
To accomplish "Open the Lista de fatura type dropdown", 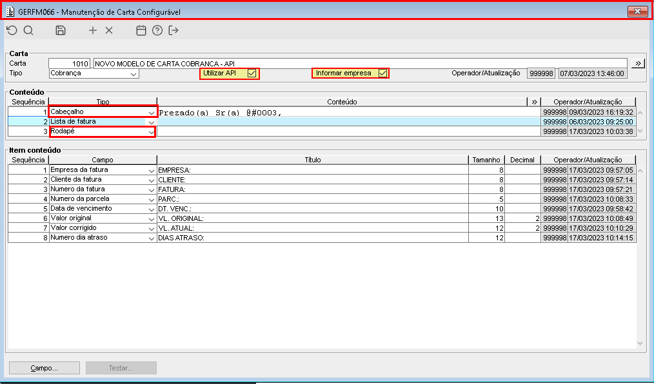I will (x=151, y=122).
